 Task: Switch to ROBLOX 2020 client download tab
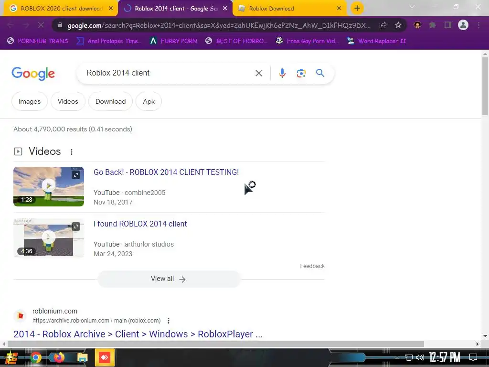click(61, 9)
